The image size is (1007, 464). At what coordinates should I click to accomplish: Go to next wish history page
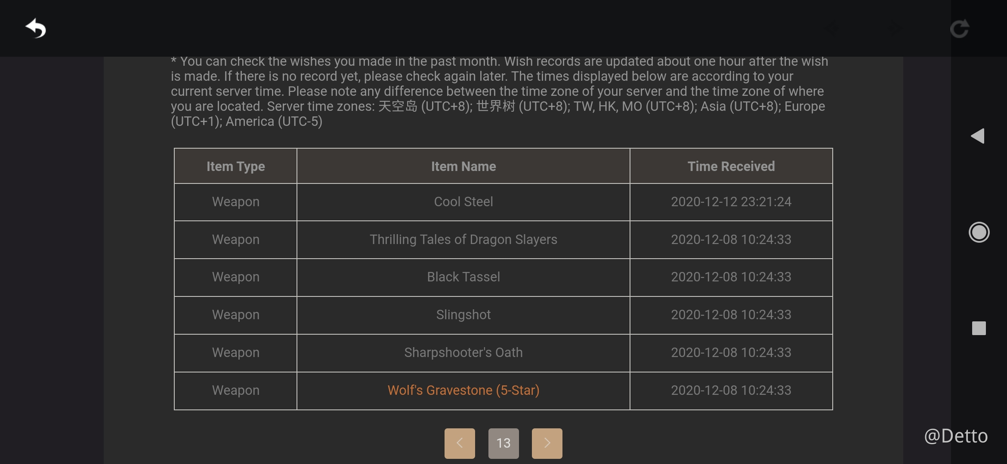point(547,443)
